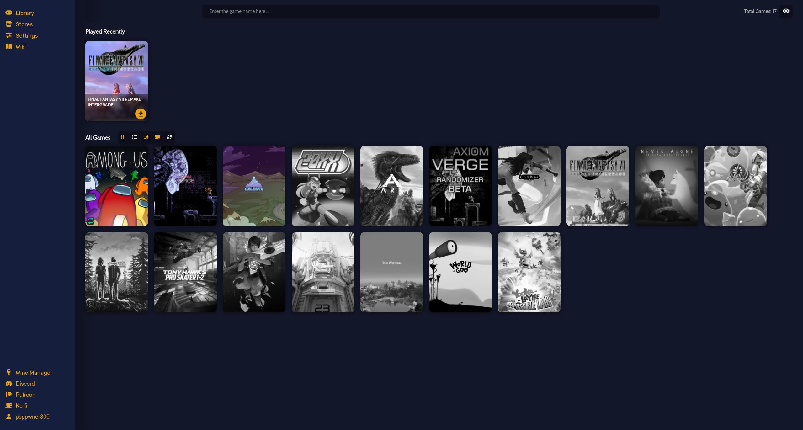Open the 20XX game card
This screenshot has width=803, height=430.
[x=323, y=186]
